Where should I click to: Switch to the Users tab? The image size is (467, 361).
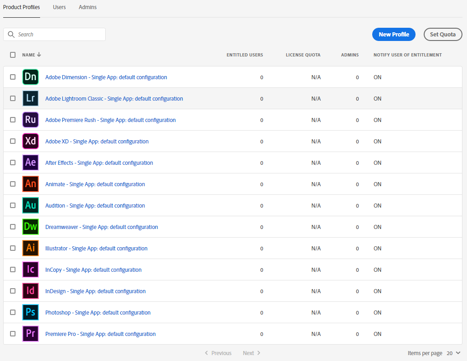coord(59,7)
